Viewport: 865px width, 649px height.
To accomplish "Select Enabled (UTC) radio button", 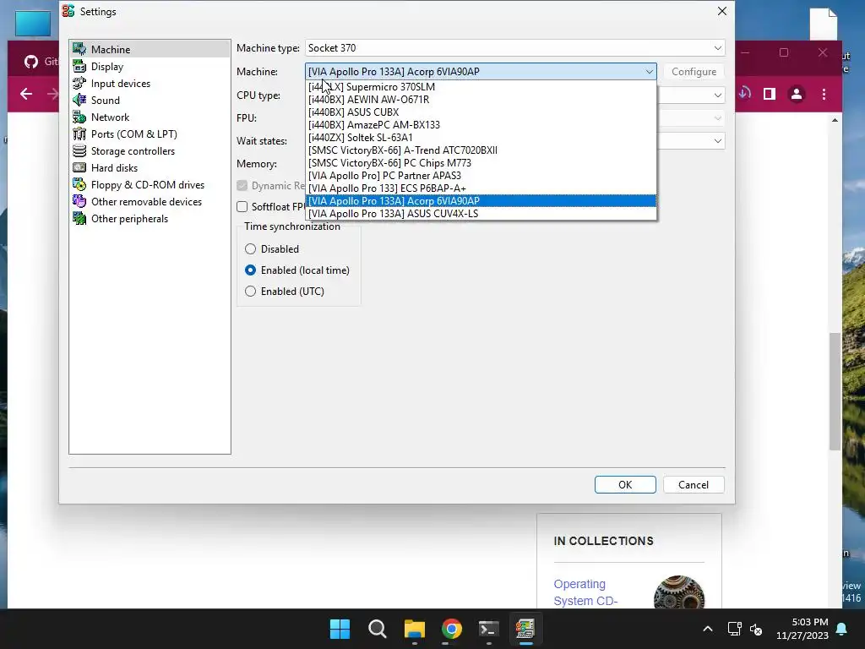I will (x=250, y=291).
